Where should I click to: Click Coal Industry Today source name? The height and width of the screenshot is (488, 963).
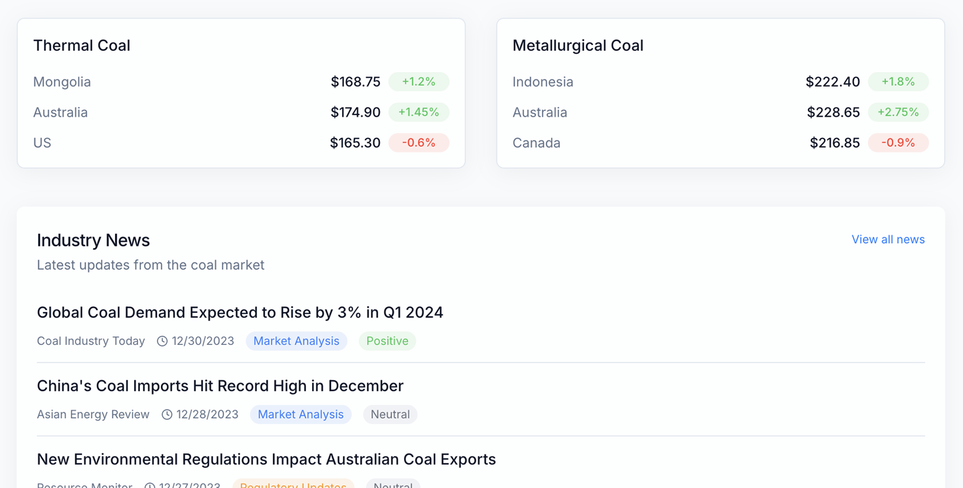click(x=91, y=341)
